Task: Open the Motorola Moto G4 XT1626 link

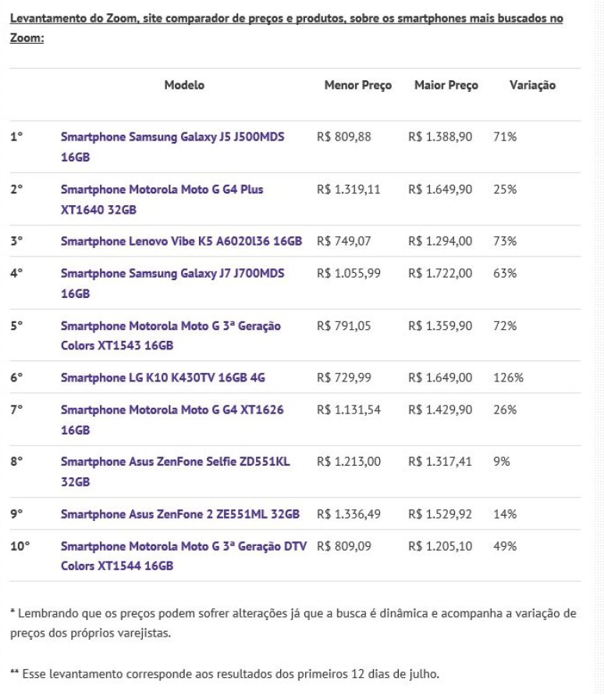Action: click(172, 410)
